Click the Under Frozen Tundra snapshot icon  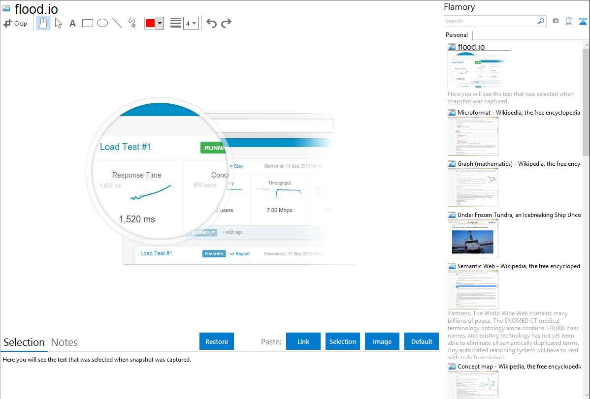(x=452, y=215)
